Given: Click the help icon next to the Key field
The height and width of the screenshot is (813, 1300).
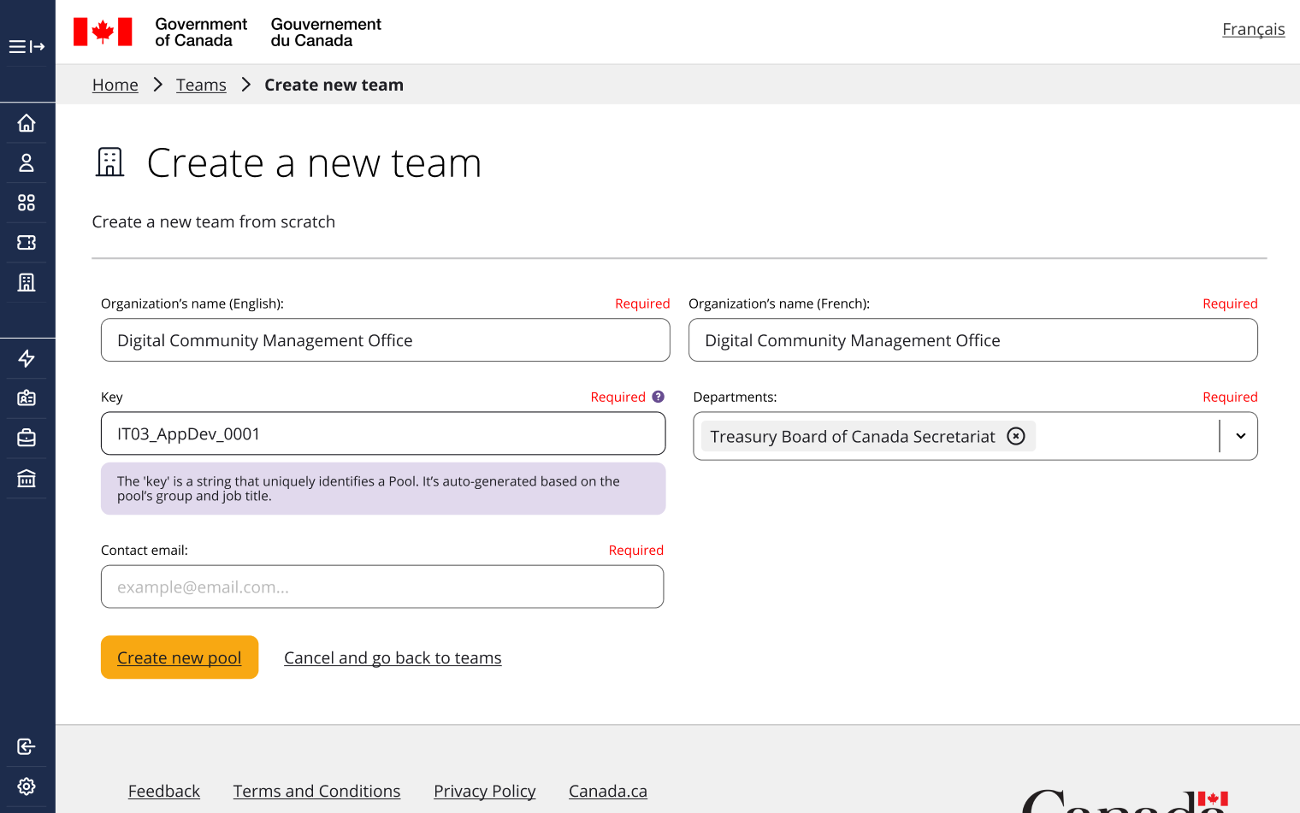Looking at the screenshot, I should point(657,396).
